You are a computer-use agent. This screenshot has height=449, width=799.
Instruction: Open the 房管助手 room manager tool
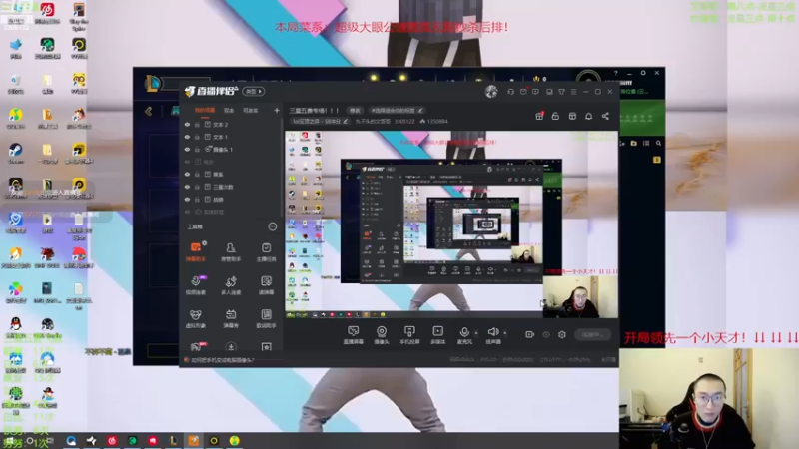point(231,251)
